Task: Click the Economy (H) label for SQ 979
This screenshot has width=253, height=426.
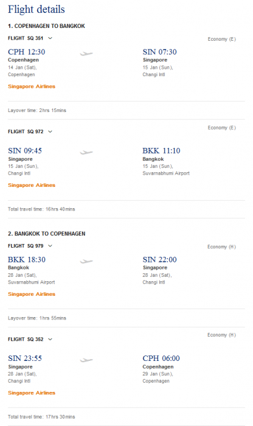Action: click(221, 246)
